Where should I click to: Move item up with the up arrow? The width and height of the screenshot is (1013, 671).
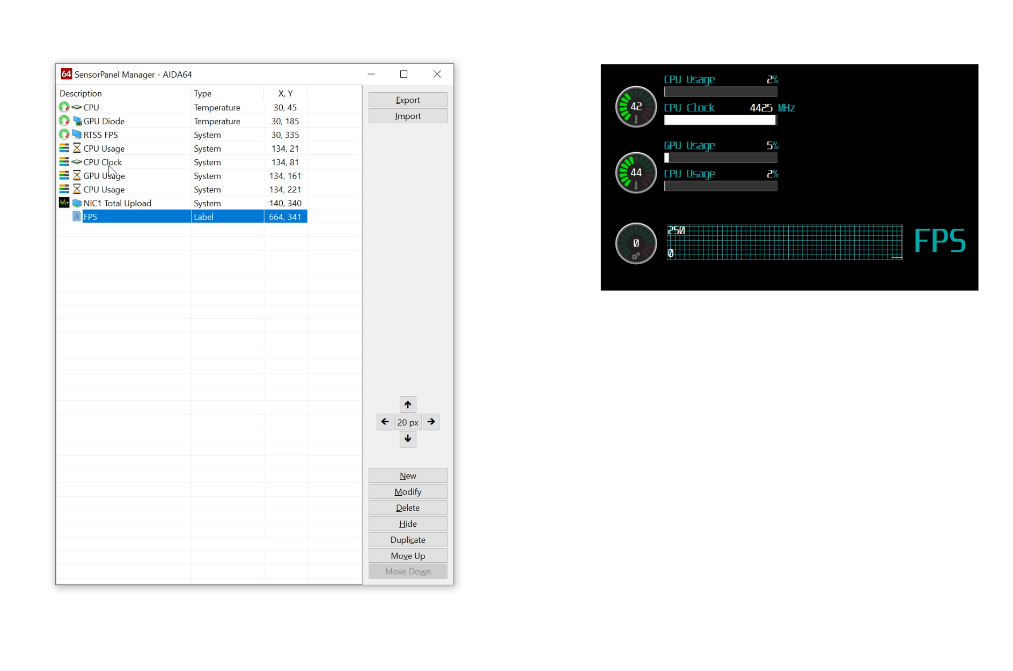click(408, 405)
